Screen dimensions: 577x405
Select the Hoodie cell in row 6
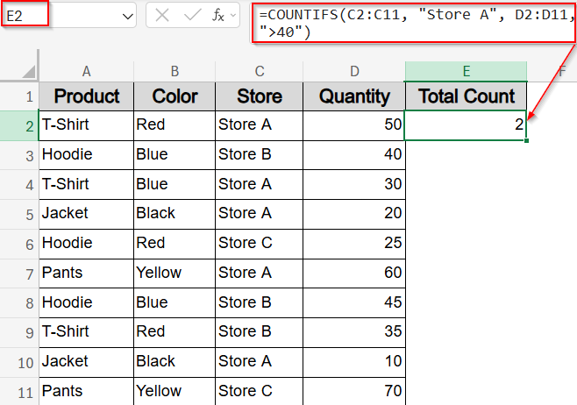[87, 244]
